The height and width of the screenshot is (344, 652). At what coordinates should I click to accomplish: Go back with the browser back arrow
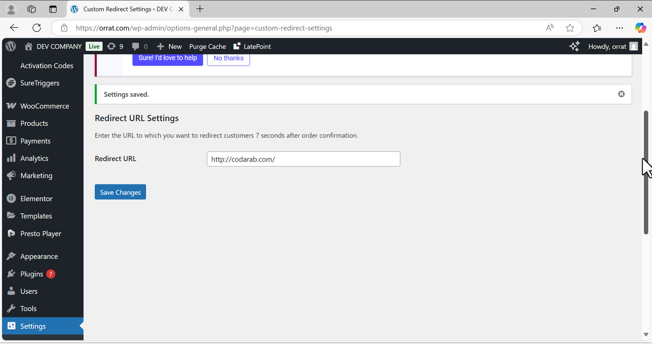pyautogui.click(x=14, y=28)
